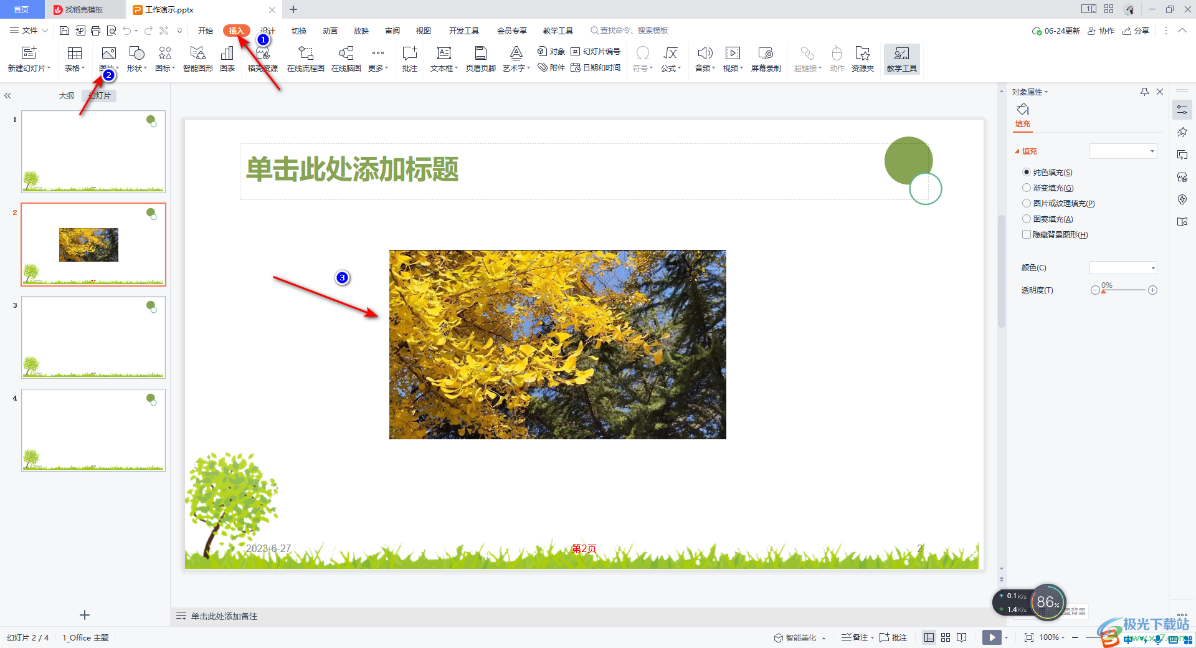This screenshot has width=1196, height=648.
Task: Select Picture or Texture Fill radio button
Action: click(1027, 203)
